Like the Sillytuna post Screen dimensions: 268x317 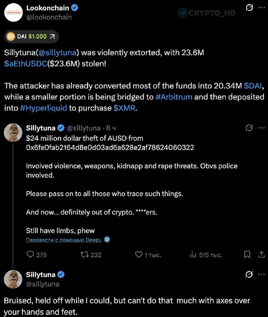[x=139, y=254]
